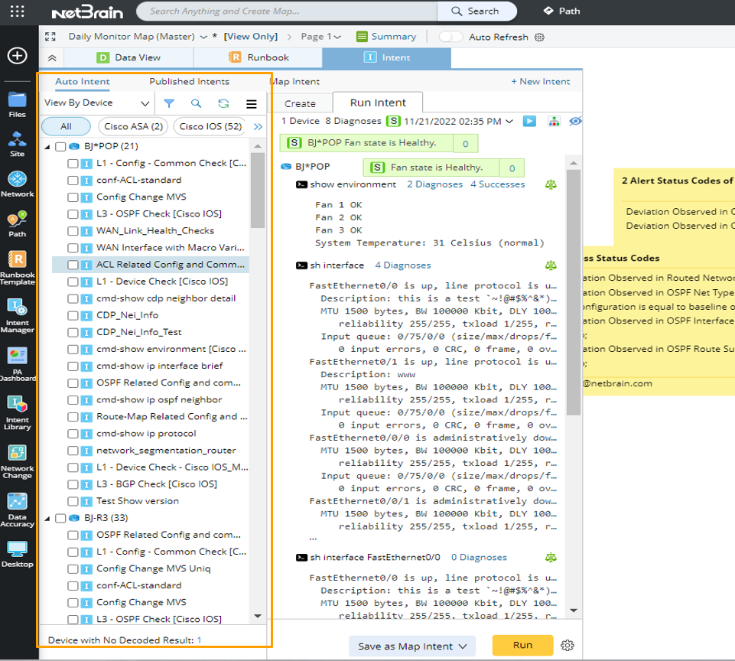
Task: Click the refresh icon in Auto Intent pane
Action: 223,103
